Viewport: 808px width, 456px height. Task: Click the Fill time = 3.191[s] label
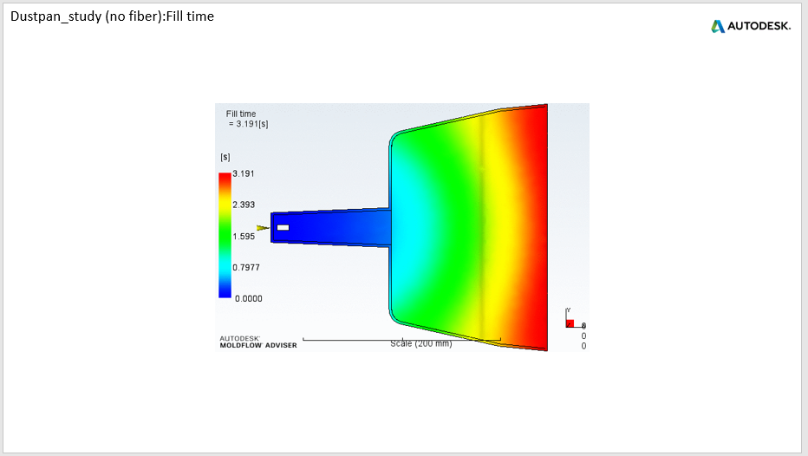pos(247,119)
